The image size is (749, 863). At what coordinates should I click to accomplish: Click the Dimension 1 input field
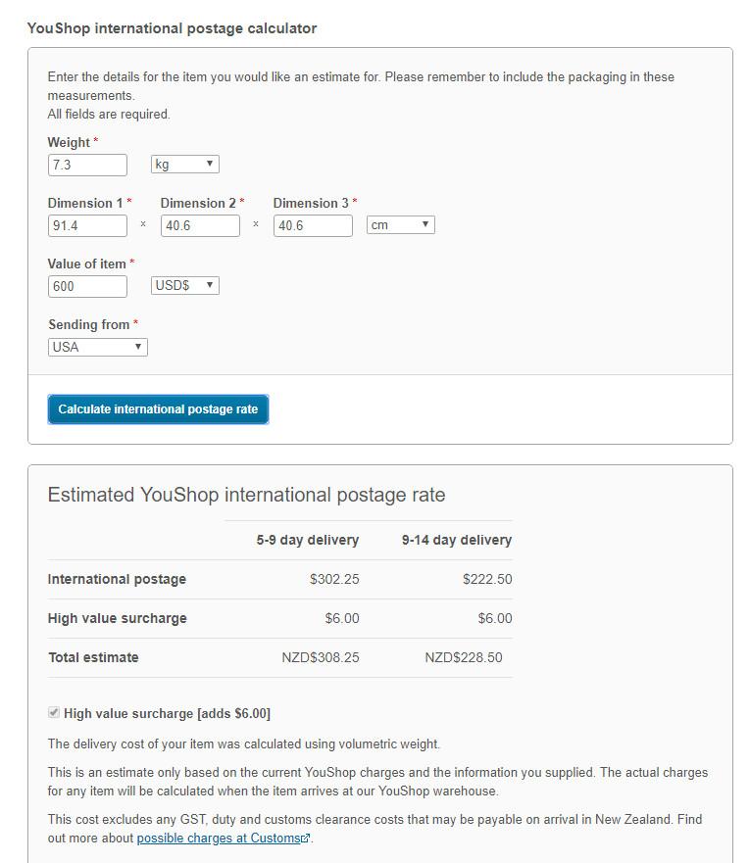coord(87,225)
